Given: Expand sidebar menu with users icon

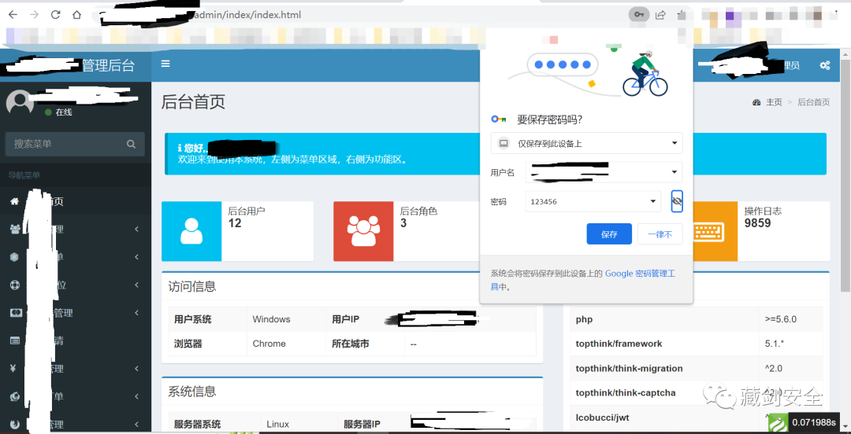Looking at the screenshot, I should (76, 230).
